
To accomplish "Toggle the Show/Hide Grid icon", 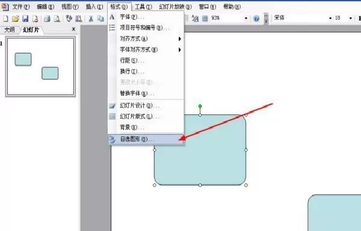I will (x=205, y=18).
